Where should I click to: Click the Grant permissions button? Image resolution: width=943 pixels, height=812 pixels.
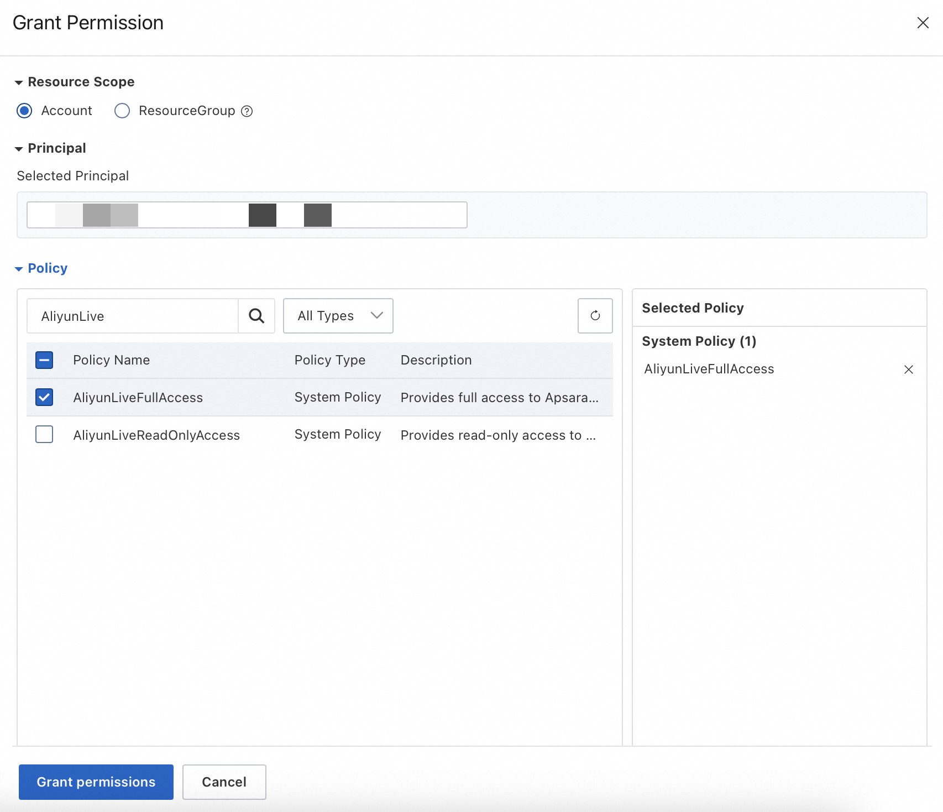[x=96, y=782]
